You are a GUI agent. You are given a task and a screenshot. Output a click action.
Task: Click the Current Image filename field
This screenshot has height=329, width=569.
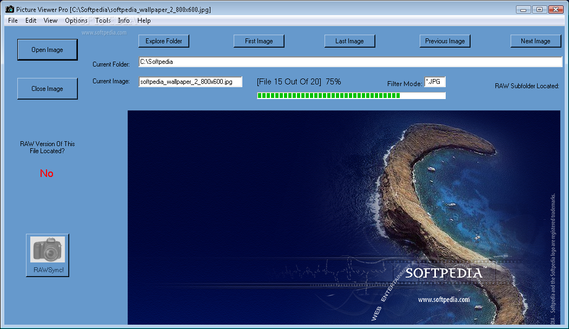[190, 82]
